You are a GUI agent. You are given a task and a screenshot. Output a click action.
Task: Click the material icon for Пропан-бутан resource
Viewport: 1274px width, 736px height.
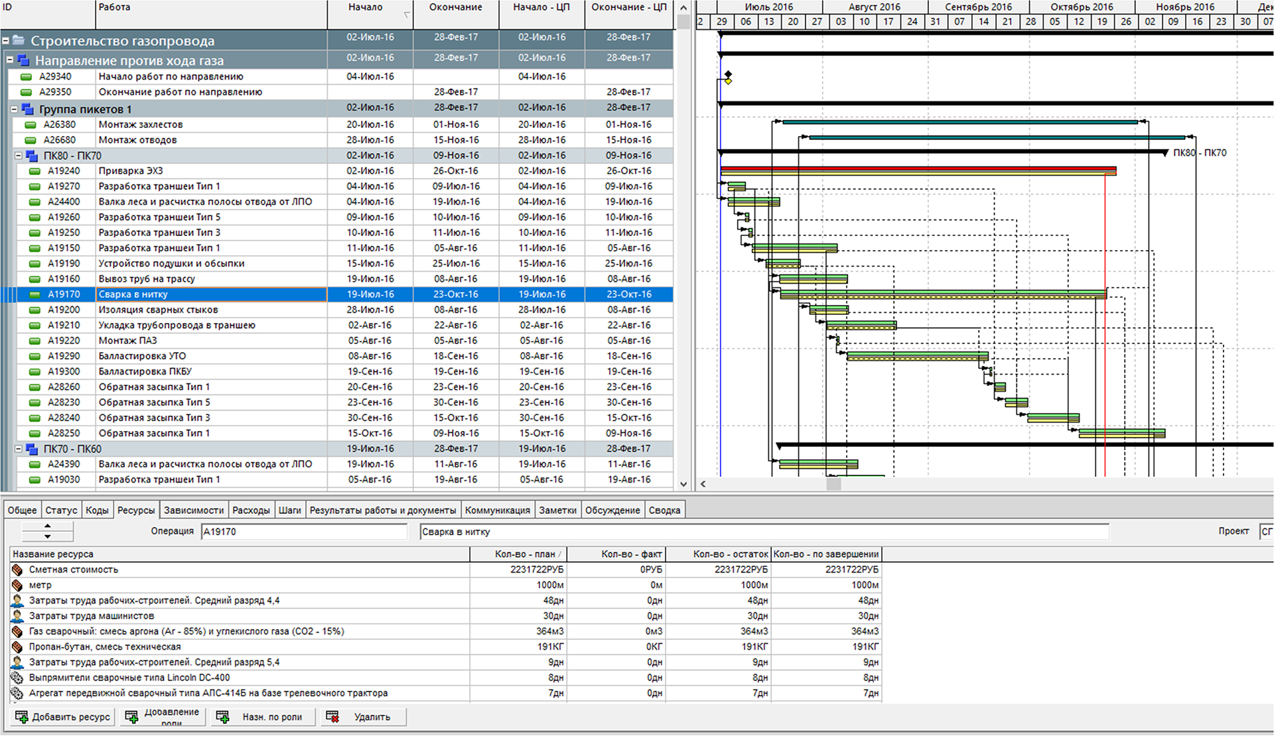(x=17, y=646)
